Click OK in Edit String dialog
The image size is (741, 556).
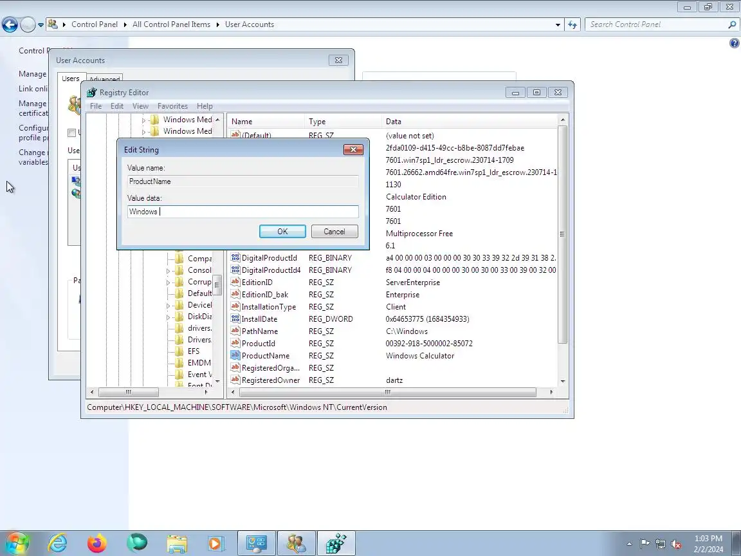pyautogui.click(x=282, y=231)
